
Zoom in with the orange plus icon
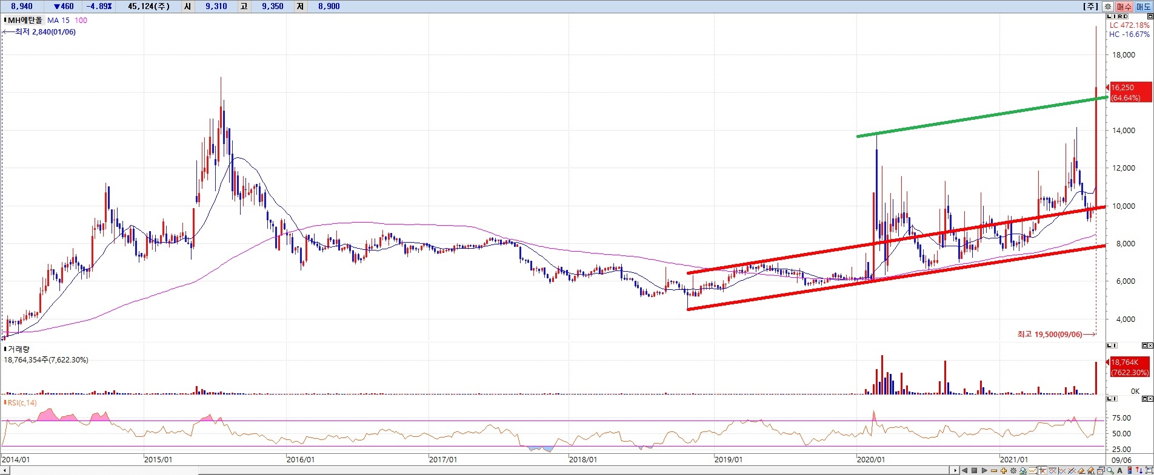point(1004,470)
